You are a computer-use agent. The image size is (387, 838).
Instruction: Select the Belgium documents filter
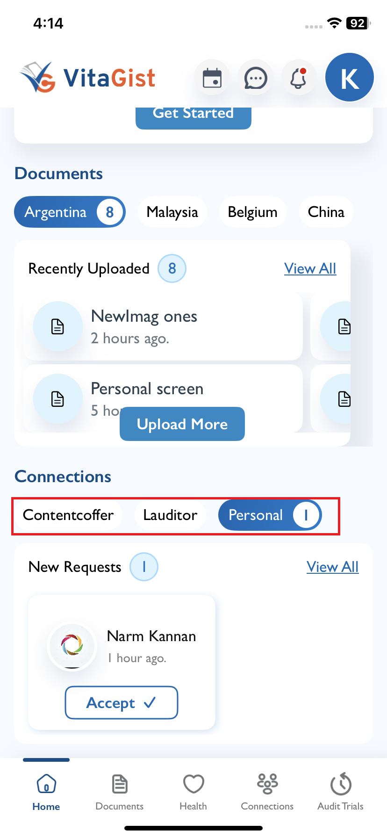252,212
